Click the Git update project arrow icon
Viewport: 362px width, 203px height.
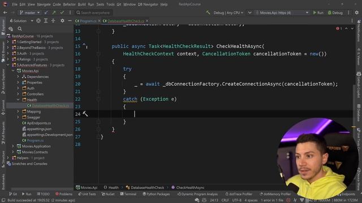pos(46,12)
